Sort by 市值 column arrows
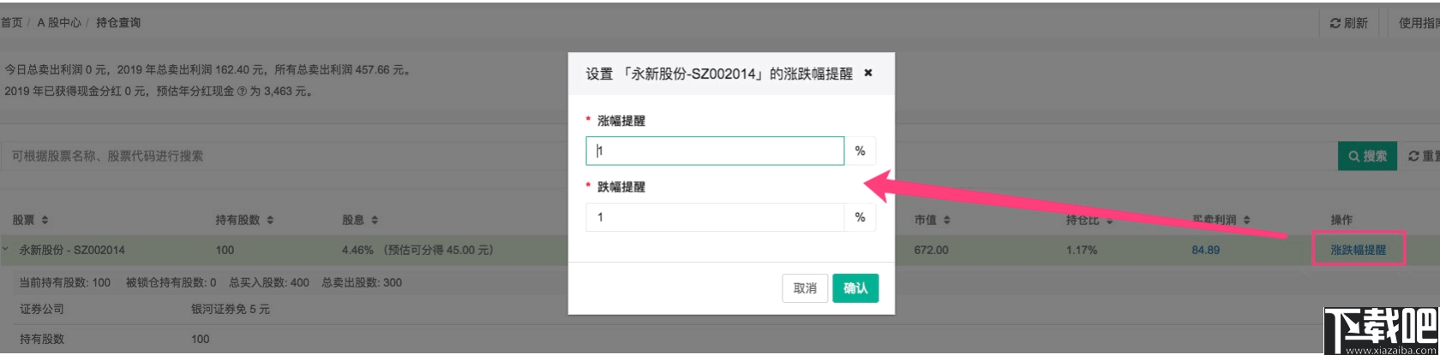 tap(947, 220)
